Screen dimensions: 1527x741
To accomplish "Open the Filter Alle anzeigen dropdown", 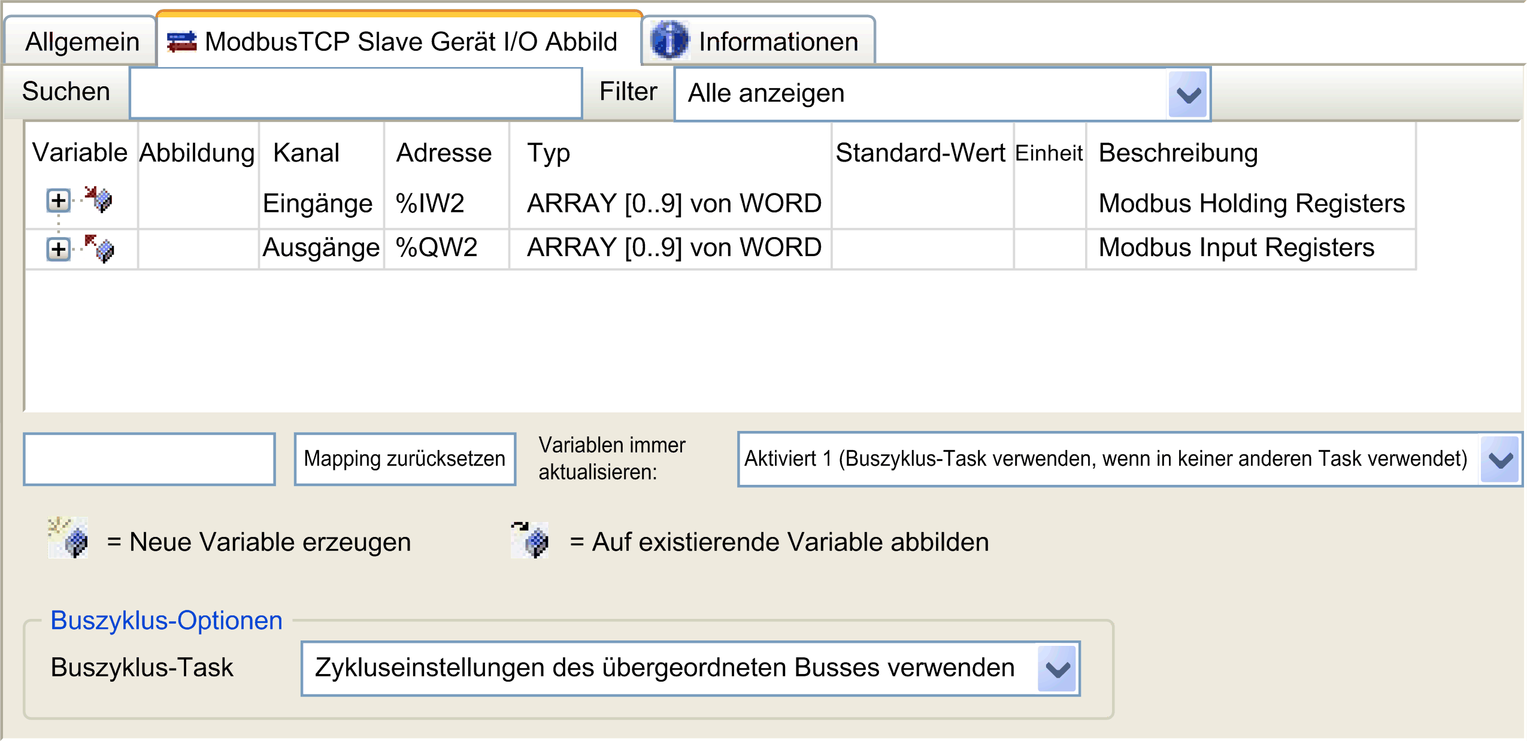I will tap(1187, 95).
